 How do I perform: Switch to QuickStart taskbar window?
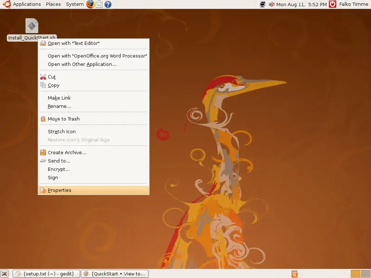coord(115,274)
